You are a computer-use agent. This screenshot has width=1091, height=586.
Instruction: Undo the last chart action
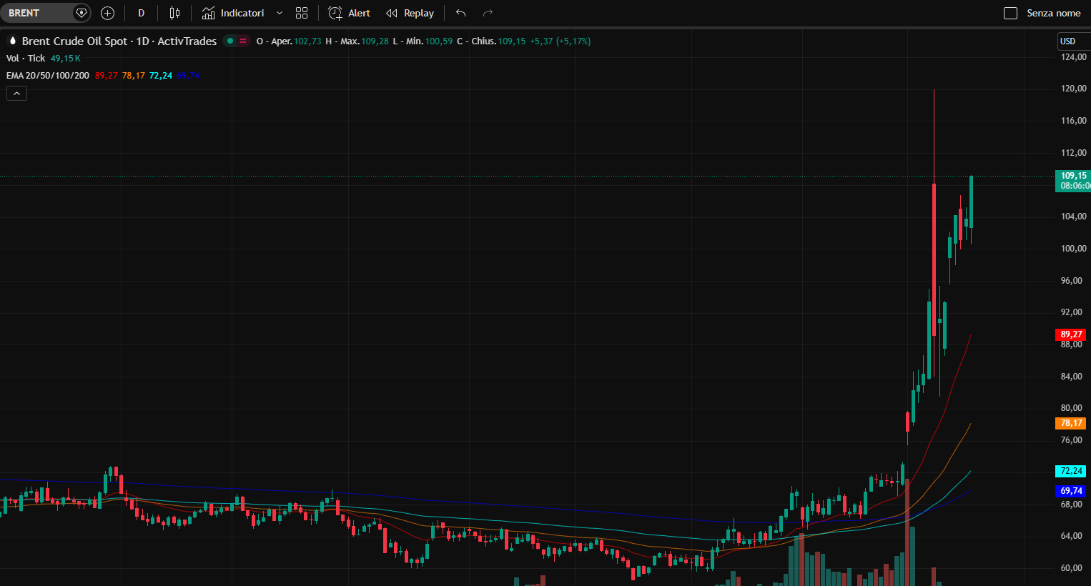(460, 13)
